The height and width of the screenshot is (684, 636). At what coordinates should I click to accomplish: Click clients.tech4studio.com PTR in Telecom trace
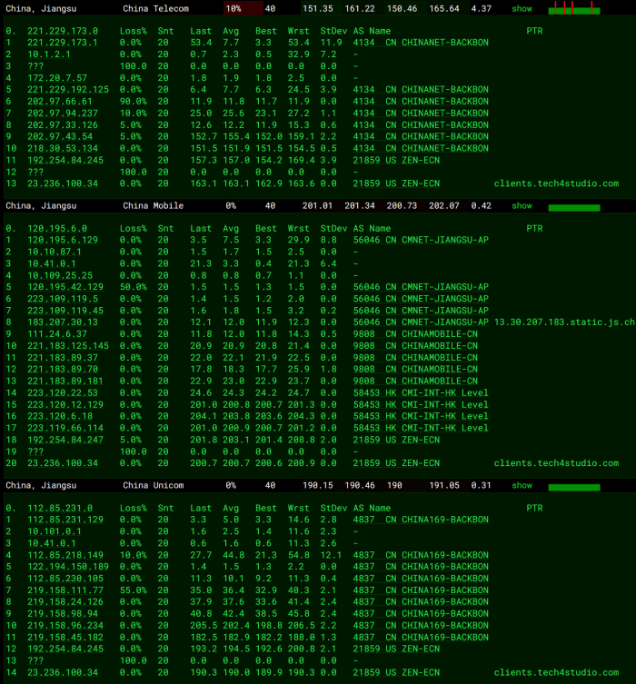[x=556, y=183]
